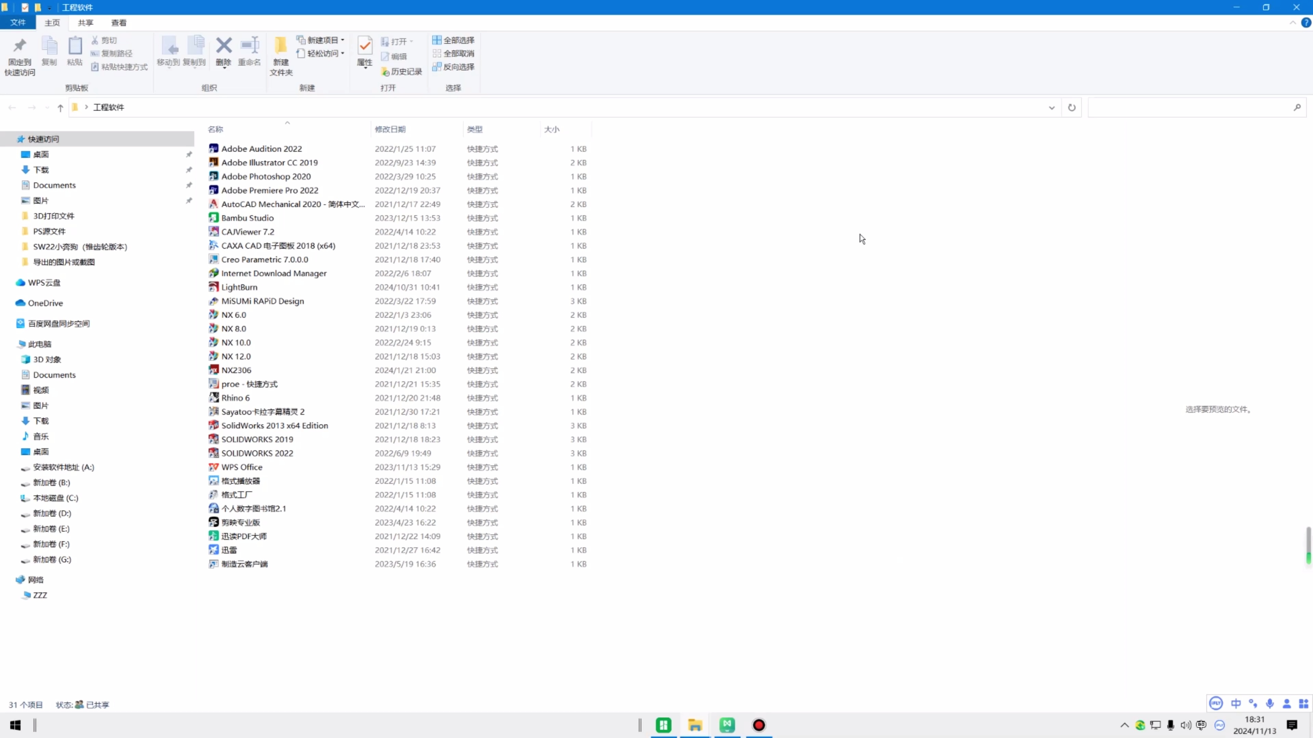The width and height of the screenshot is (1313, 738).
Task: Open the Windows Start menu
Action: point(15,725)
